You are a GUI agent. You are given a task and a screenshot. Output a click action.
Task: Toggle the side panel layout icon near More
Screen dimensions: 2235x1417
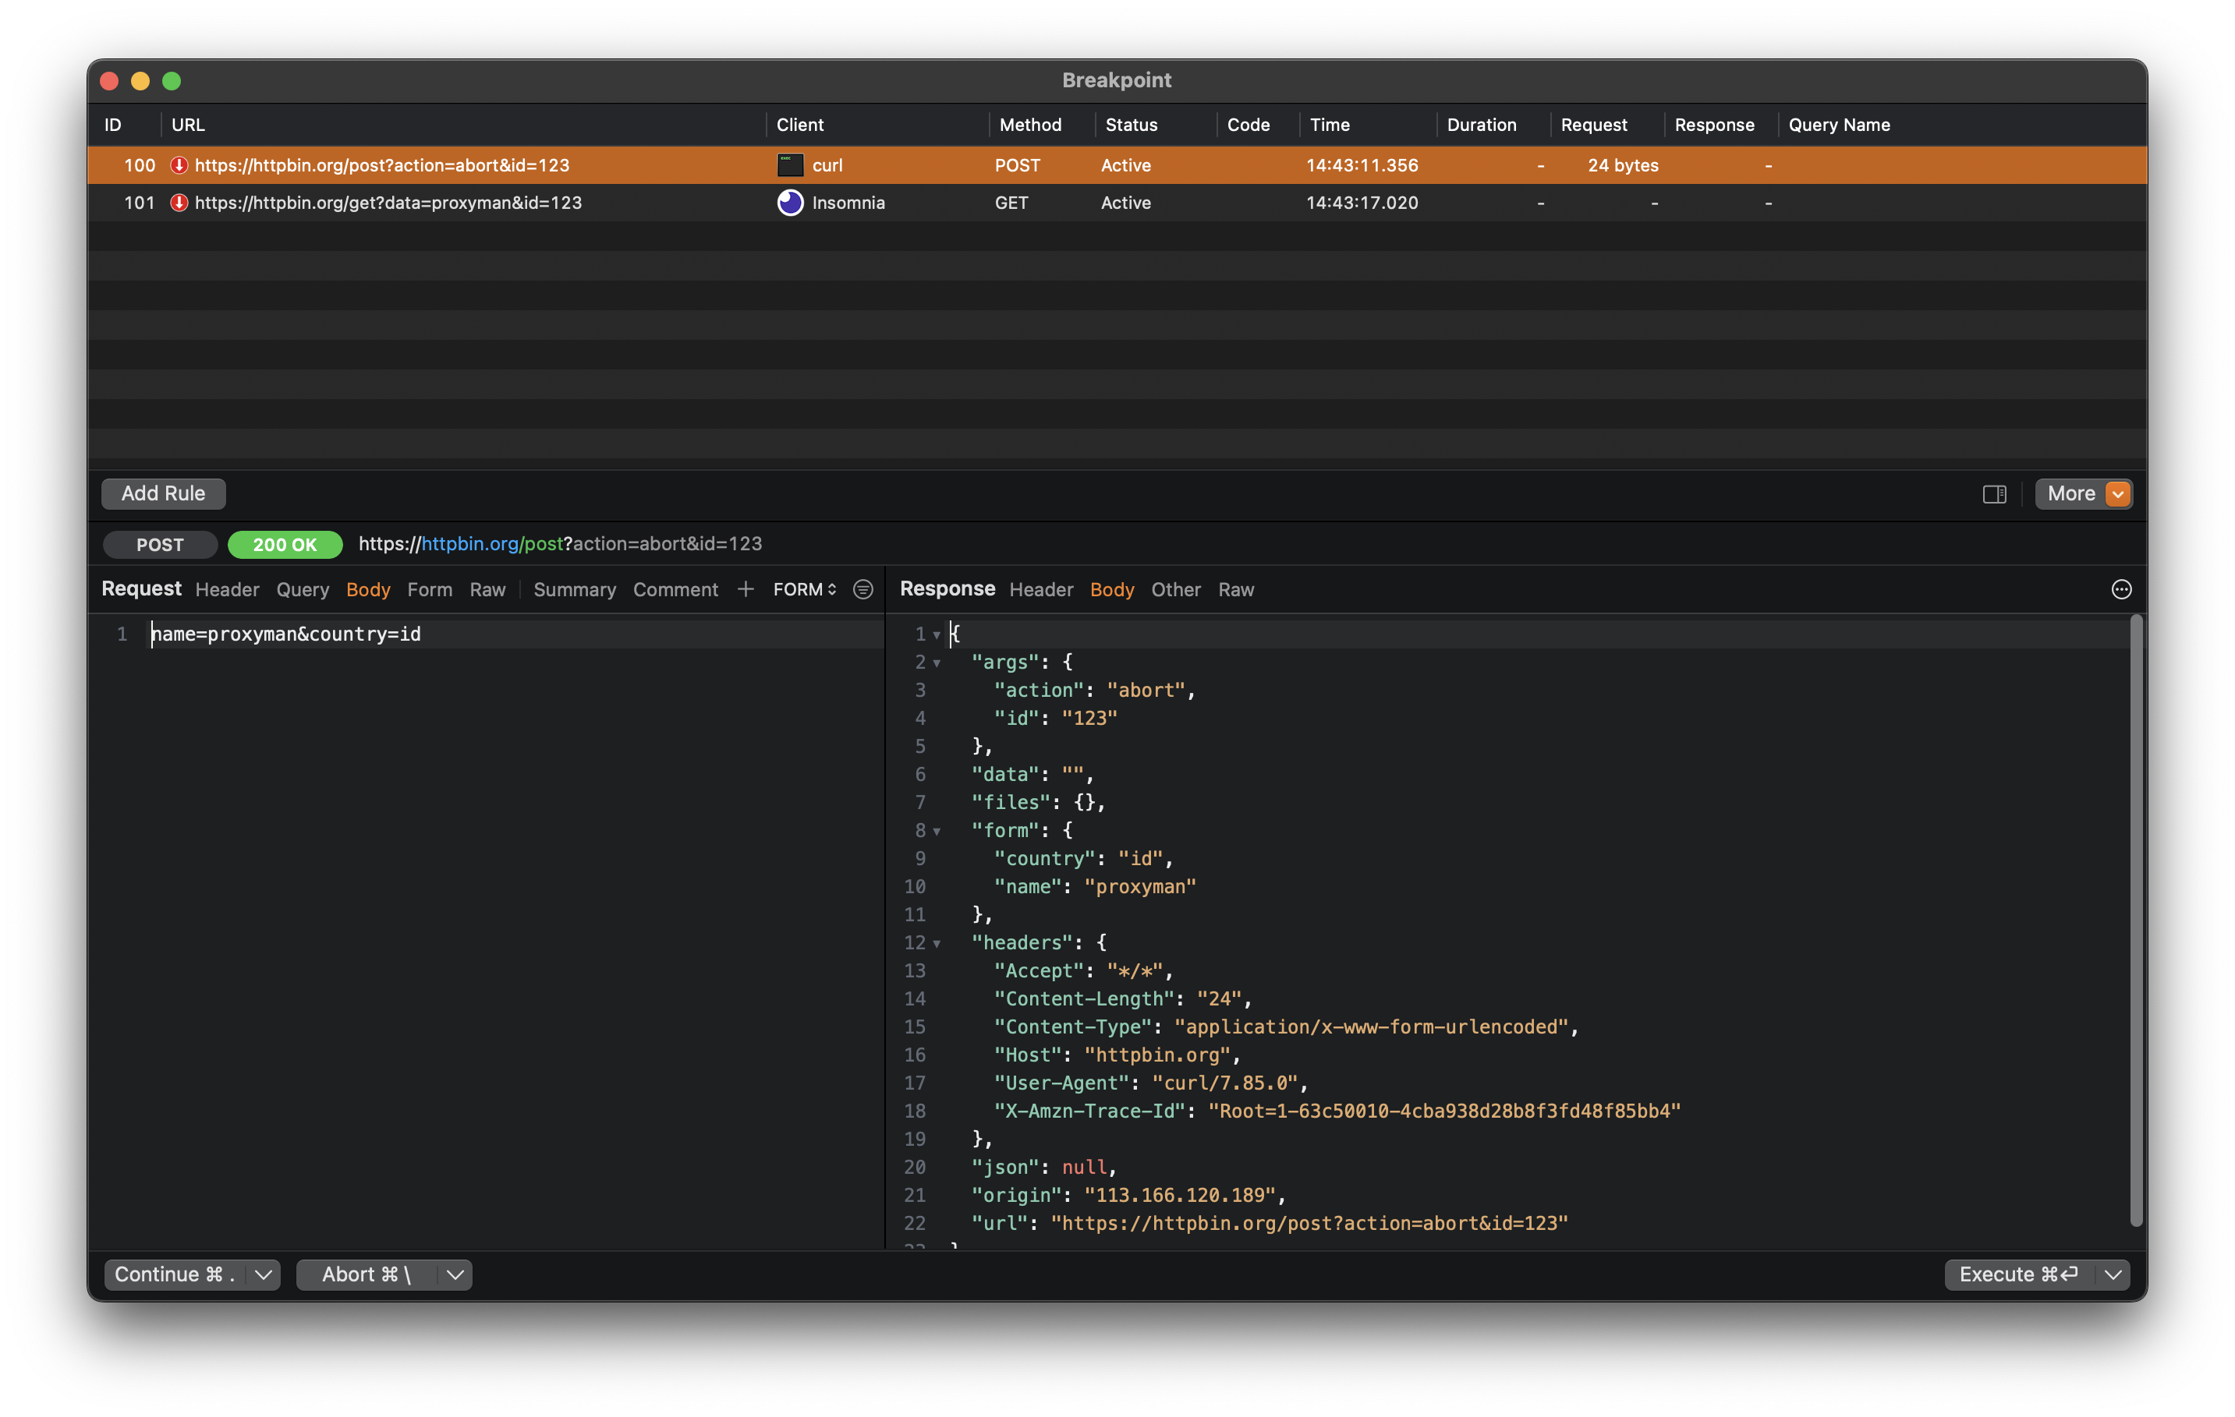point(1994,493)
